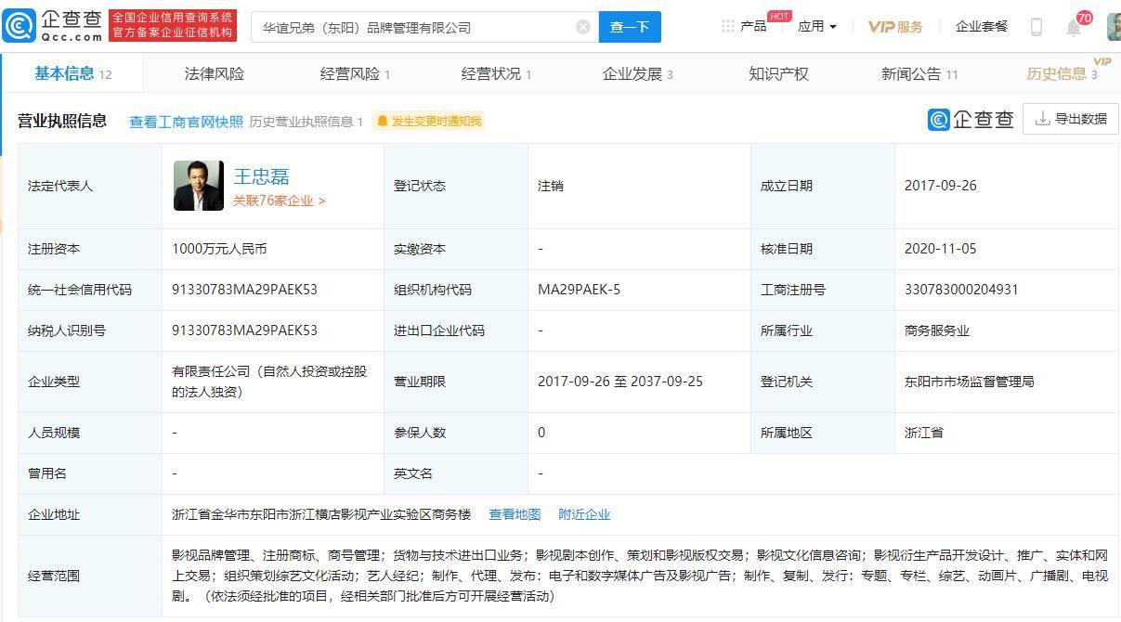Switch to 法律风险 tab
This screenshot has height=622, width=1121.
215,73
